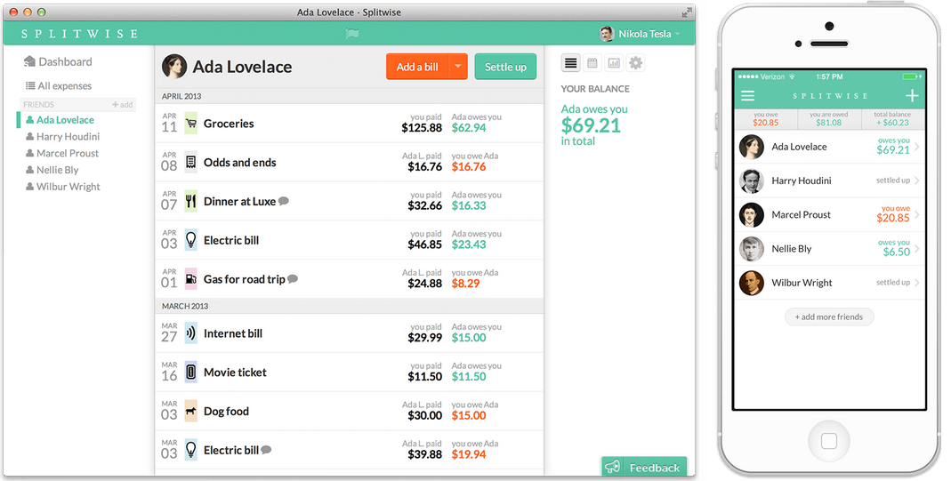This screenshot has height=481, width=951.
Task: Open Wilbur Wright chevron on phone
Action: coord(917,283)
